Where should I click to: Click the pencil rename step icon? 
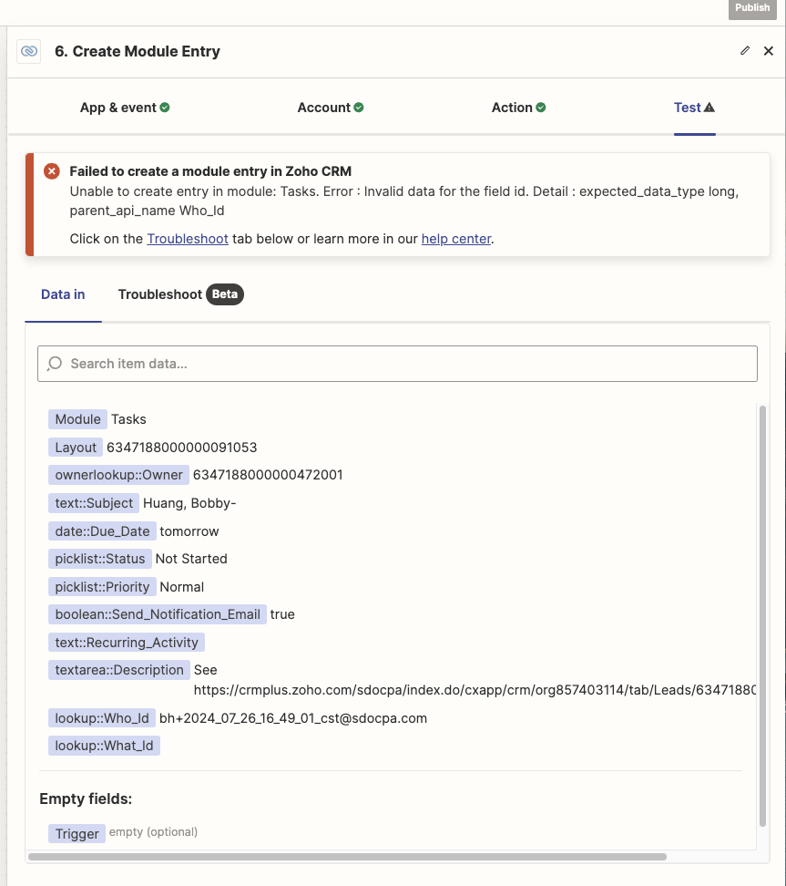(745, 51)
